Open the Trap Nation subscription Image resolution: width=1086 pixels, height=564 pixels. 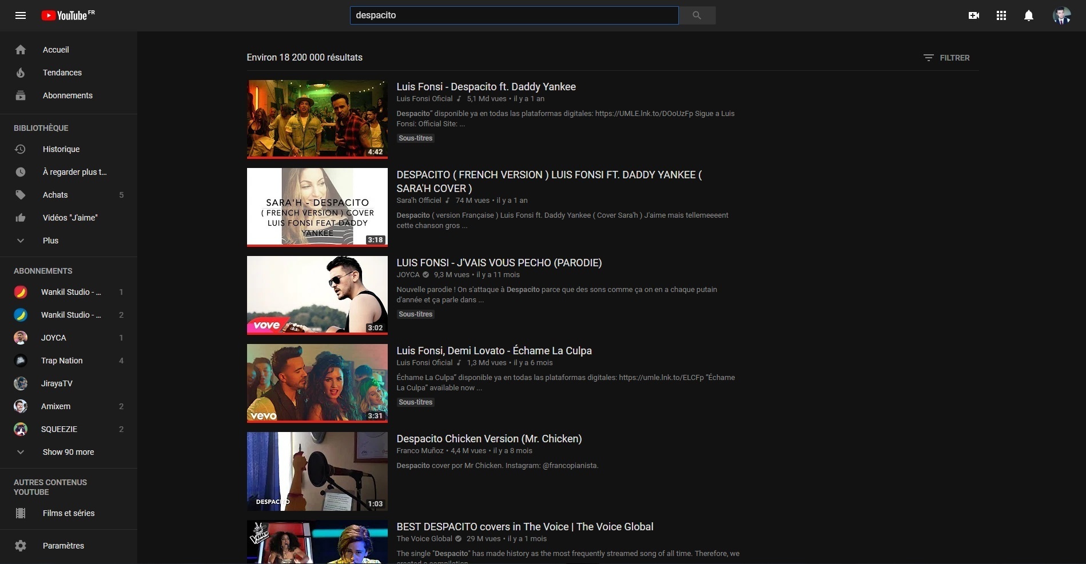pyautogui.click(x=62, y=361)
